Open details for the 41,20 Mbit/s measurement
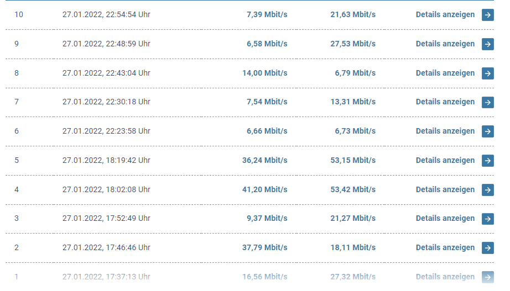 [445, 189]
